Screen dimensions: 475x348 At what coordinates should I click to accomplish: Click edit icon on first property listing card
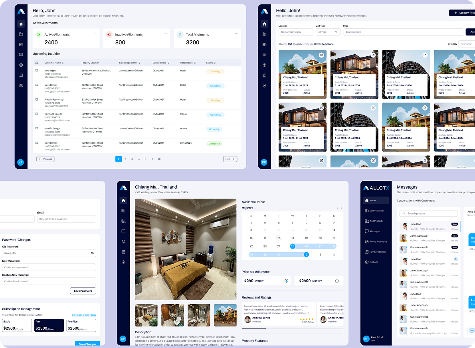click(321, 55)
